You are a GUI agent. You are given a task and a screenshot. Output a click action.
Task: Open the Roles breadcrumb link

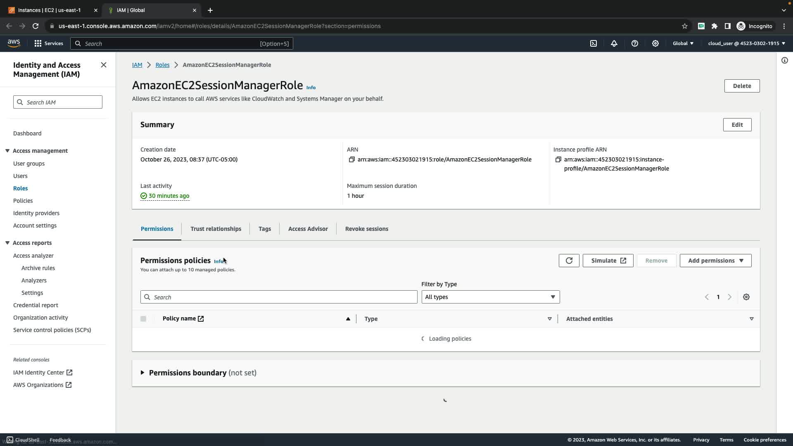coord(162,65)
